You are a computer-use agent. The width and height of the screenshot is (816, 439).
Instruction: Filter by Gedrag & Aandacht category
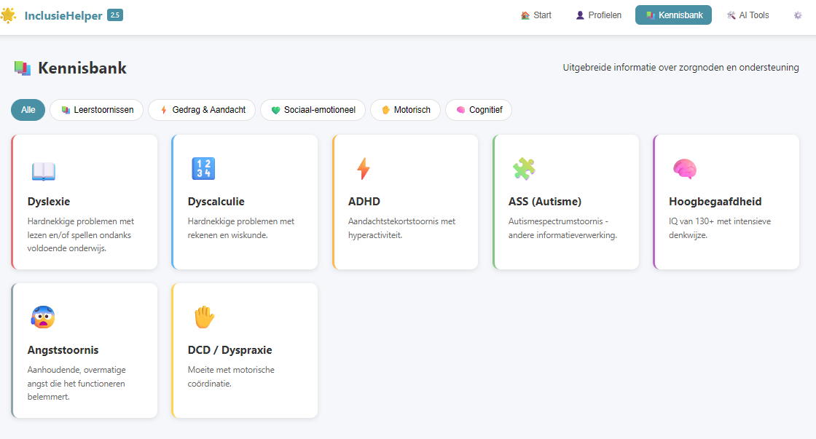tap(202, 110)
